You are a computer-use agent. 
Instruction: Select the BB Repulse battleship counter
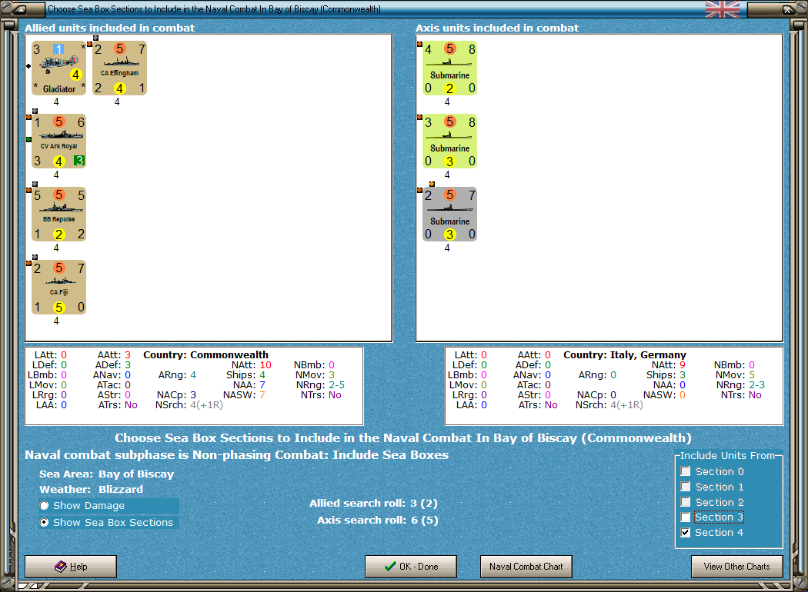pyautogui.click(x=58, y=215)
